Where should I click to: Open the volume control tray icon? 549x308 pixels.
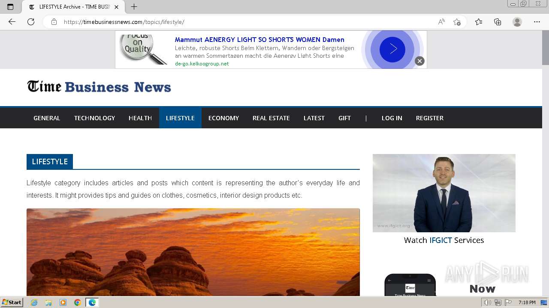(x=487, y=302)
